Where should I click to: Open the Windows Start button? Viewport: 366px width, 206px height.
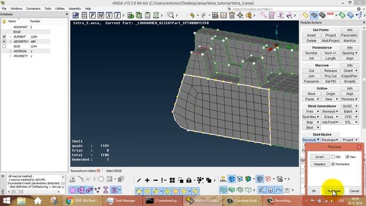coord(6,201)
